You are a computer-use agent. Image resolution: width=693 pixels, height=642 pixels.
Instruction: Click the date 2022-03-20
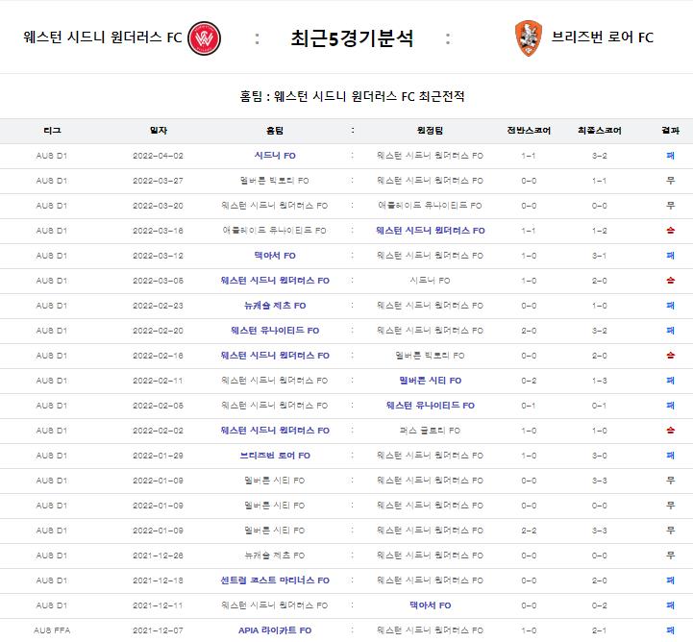158,206
